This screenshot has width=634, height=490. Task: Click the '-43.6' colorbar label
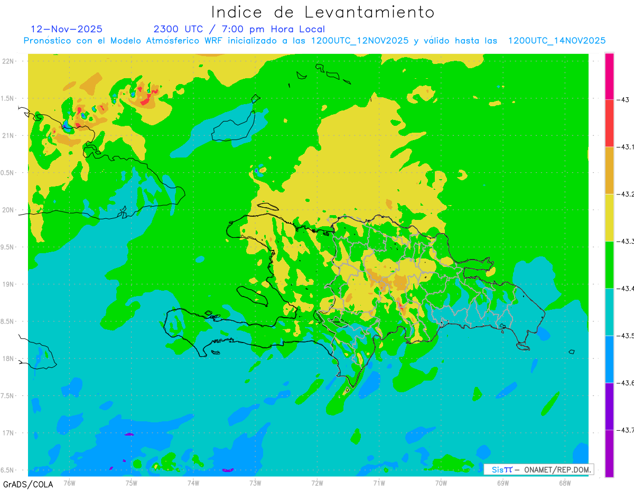[x=624, y=383]
